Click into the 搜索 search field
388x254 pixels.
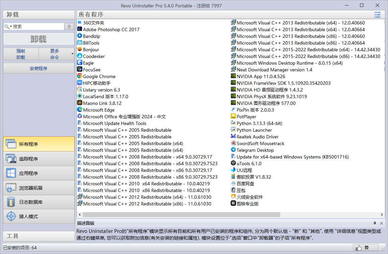(x=37, y=26)
